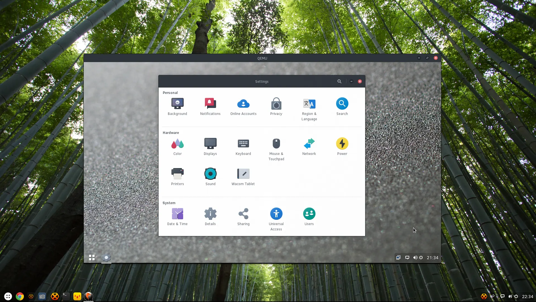Minimize the Settings window
536x302 pixels.
pyautogui.click(x=351, y=81)
